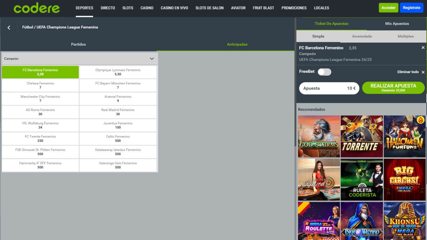427x240 pixels.
Task: Open Mega Fire Blaze Roulette Live game
Action: tap(319, 221)
